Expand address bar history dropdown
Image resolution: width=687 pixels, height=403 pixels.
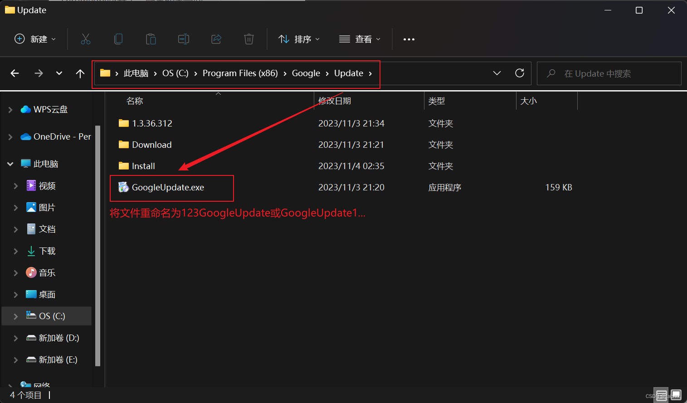(x=497, y=73)
